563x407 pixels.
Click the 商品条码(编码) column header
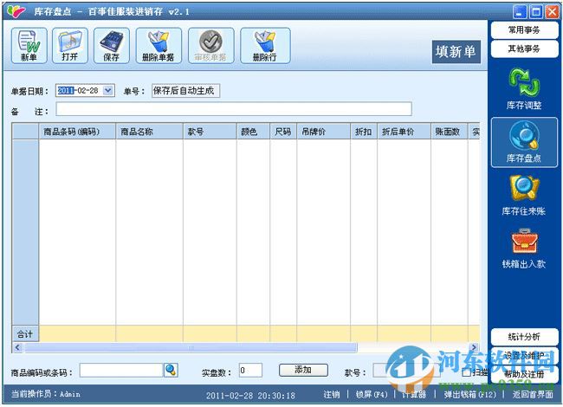click(x=77, y=132)
